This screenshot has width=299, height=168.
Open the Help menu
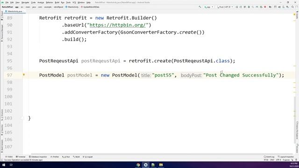pyautogui.click(x=88, y=2)
